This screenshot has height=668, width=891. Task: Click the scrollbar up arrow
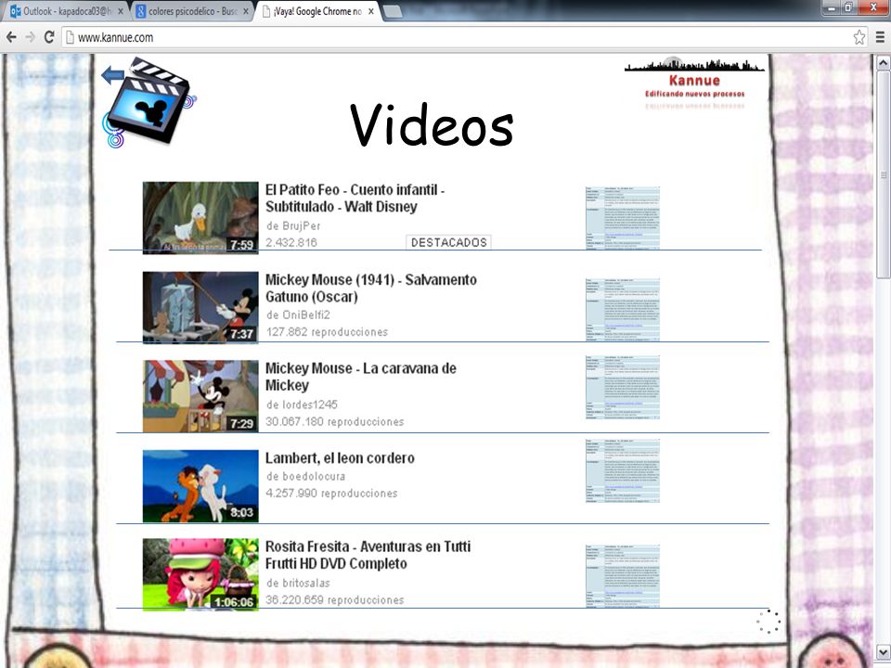[883, 62]
